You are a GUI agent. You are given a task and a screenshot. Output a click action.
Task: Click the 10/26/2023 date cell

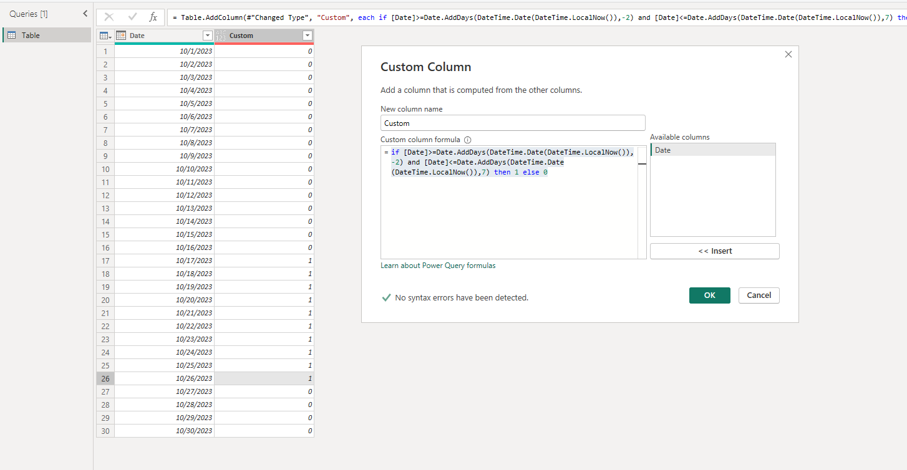(x=165, y=378)
